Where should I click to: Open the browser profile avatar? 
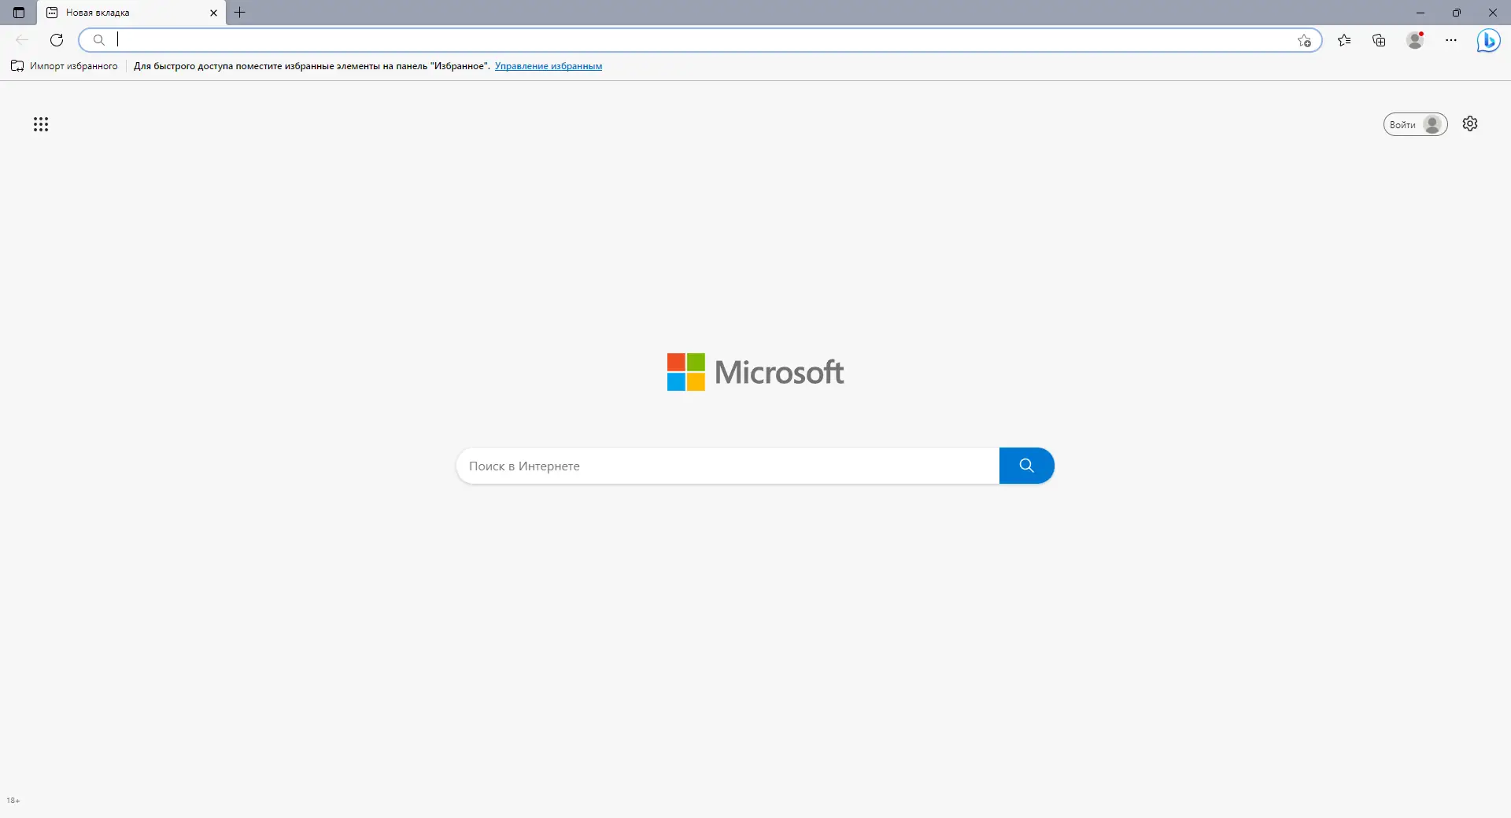(1415, 40)
